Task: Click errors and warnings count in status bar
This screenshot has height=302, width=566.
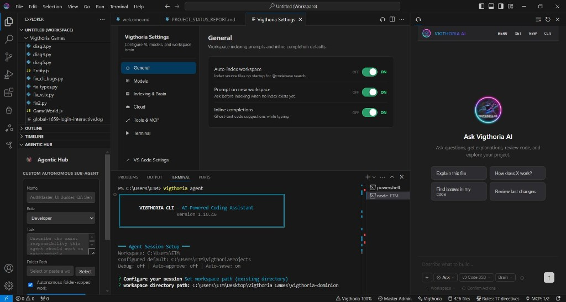Action: pos(25,298)
